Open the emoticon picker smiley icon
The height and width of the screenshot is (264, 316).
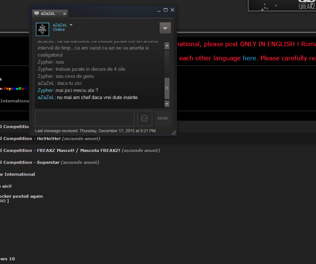144,118
